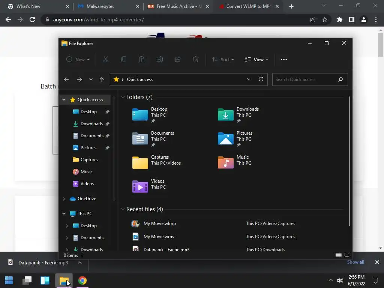Open the Downloads folder tile in Folders

pyautogui.click(x=238, y=115)
